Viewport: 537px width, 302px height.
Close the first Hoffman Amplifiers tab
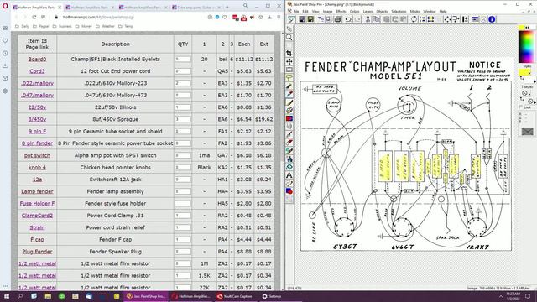click(60, 8)
